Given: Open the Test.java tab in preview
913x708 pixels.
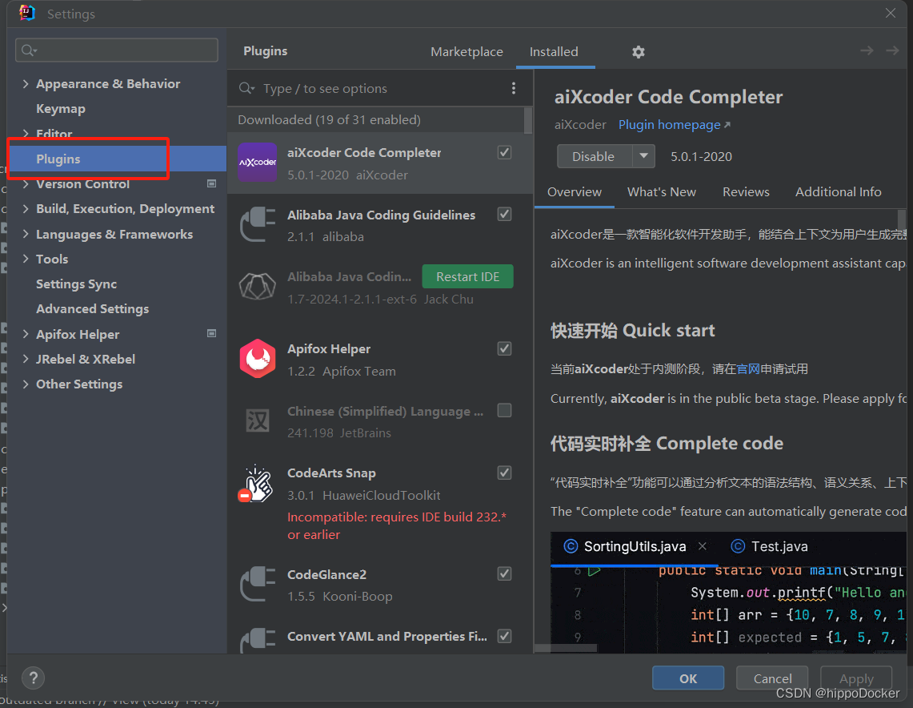Looking at the screenshot, I should [769, 546].
